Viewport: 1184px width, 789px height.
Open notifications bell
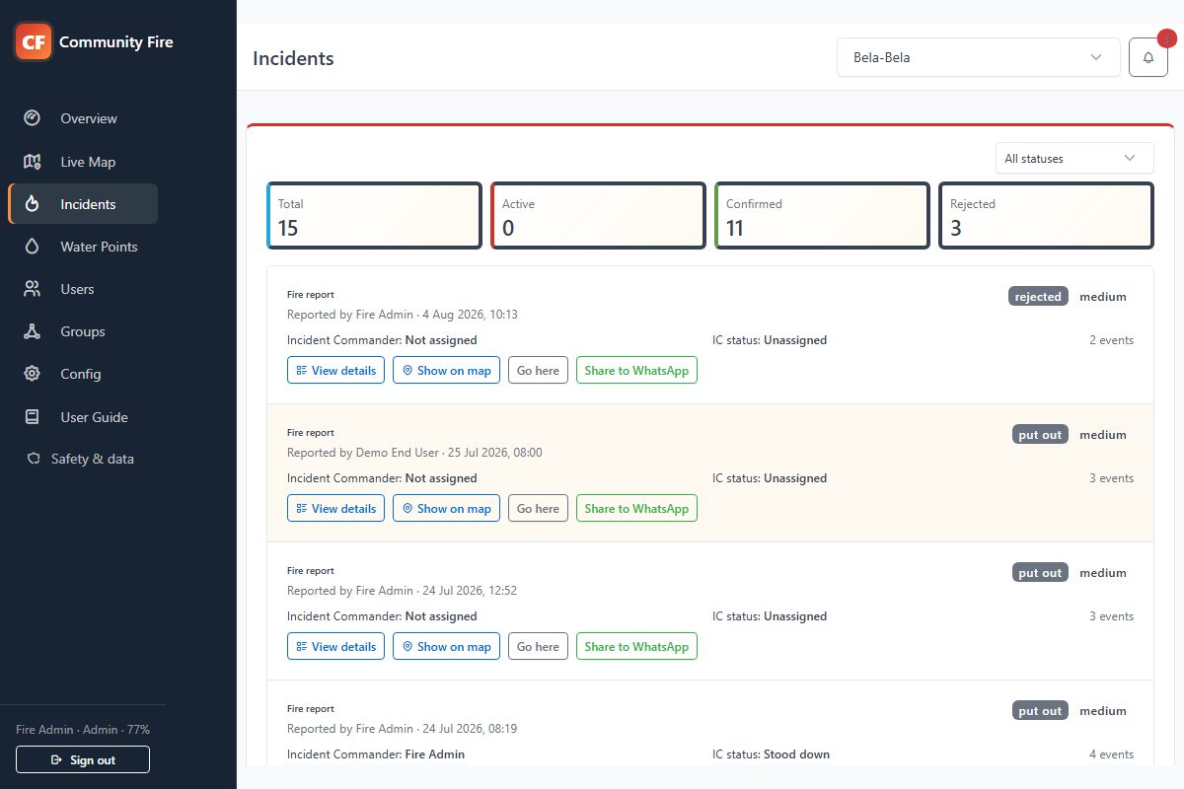click(x=1148, y=57)
